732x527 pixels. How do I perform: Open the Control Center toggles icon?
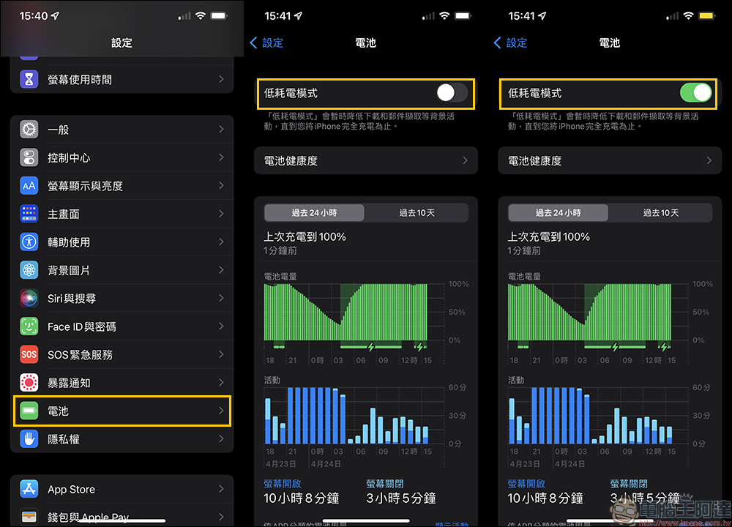(29, 158)
